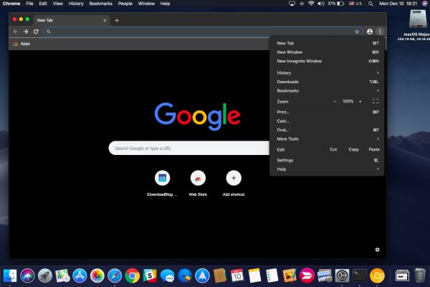430x287 pixels.
Task: Open Safari from the dock
Action: point(115,276)
